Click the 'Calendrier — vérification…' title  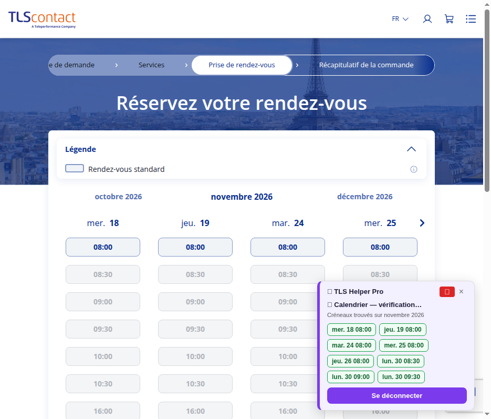(378, 304)
